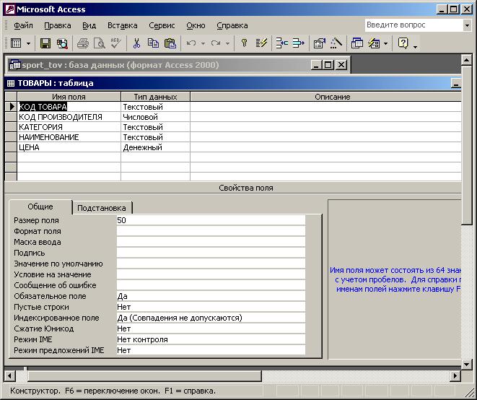
Task: Click the Числовой data type cell
Action: pyautogui.click(x=155, y=117)
